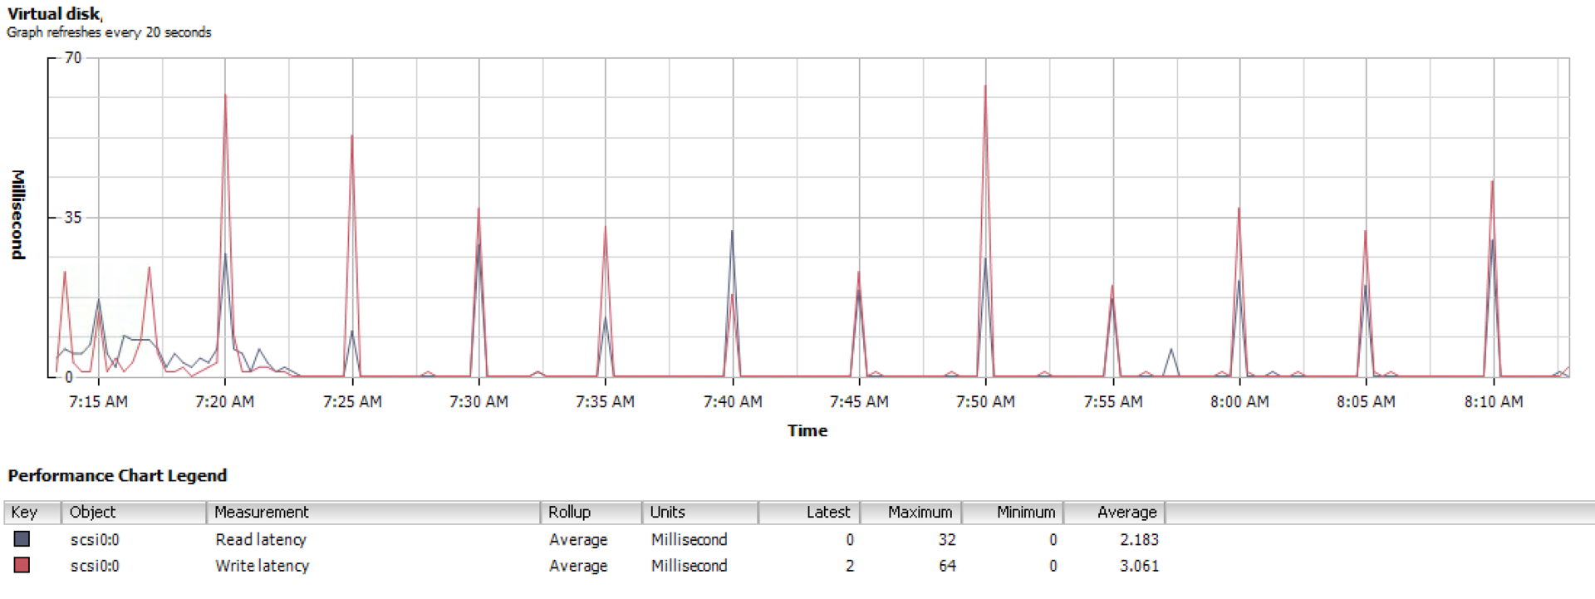Click the Rollup column header
The width and height of the screenshot is (1595, 599).
(x=591, y=512)
